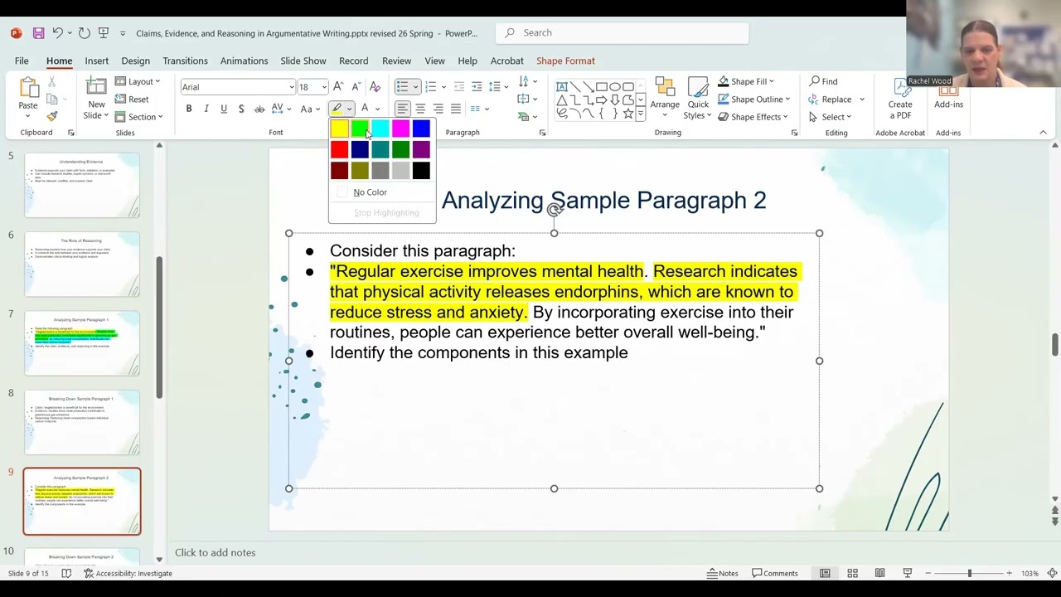Screen dimensions: 1061x597
Task: Justify the paragraph text
Action: point(455,109)
